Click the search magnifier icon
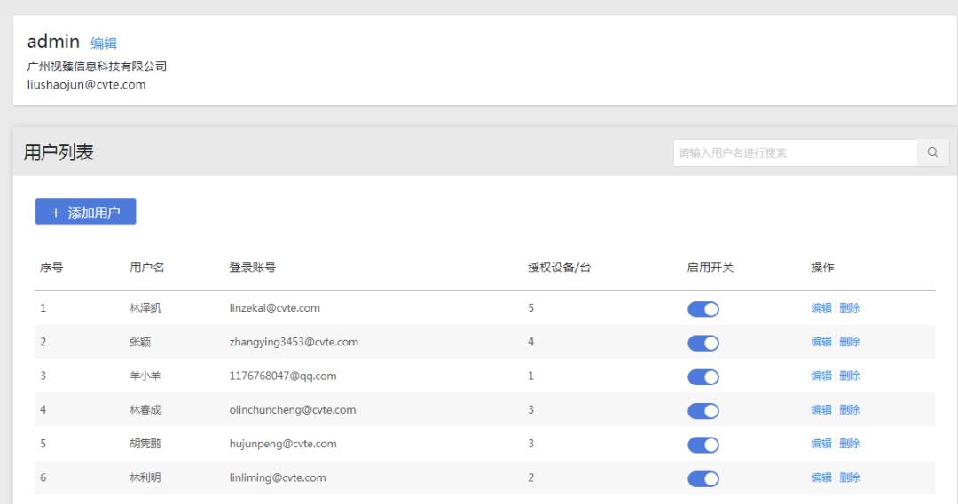The height and width of the screenshot is (504, 958). [x=932, y=152]
